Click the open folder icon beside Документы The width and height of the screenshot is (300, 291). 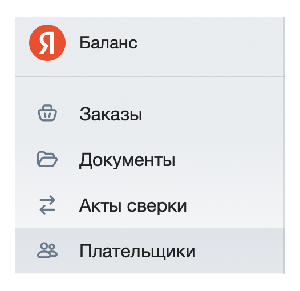click(x=47, y=159)
